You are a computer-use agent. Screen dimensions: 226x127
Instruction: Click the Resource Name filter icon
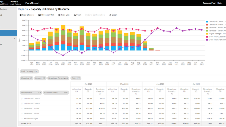click(67, 93)
